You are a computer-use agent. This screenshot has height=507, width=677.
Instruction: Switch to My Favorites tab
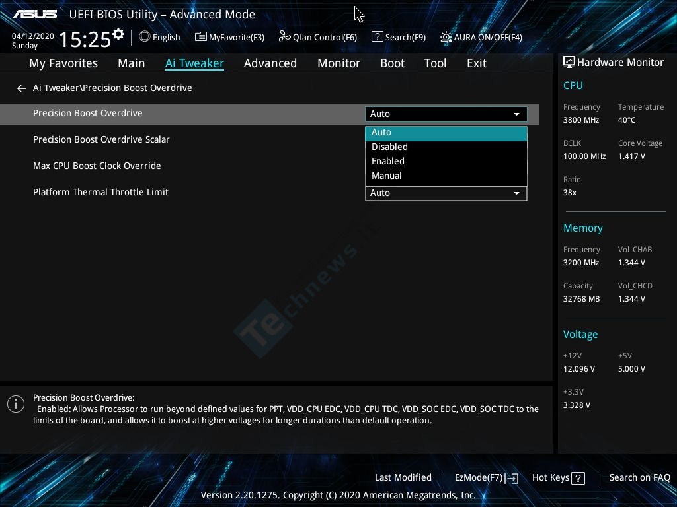pos(63,63)
